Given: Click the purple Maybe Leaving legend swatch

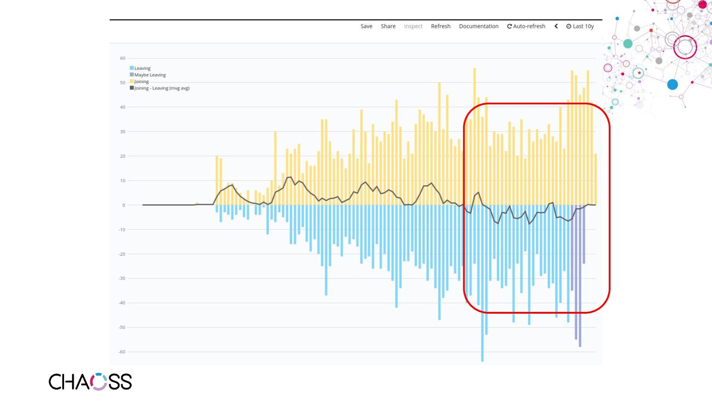Looking at the screenshot, I should click(x=132, y=75).
